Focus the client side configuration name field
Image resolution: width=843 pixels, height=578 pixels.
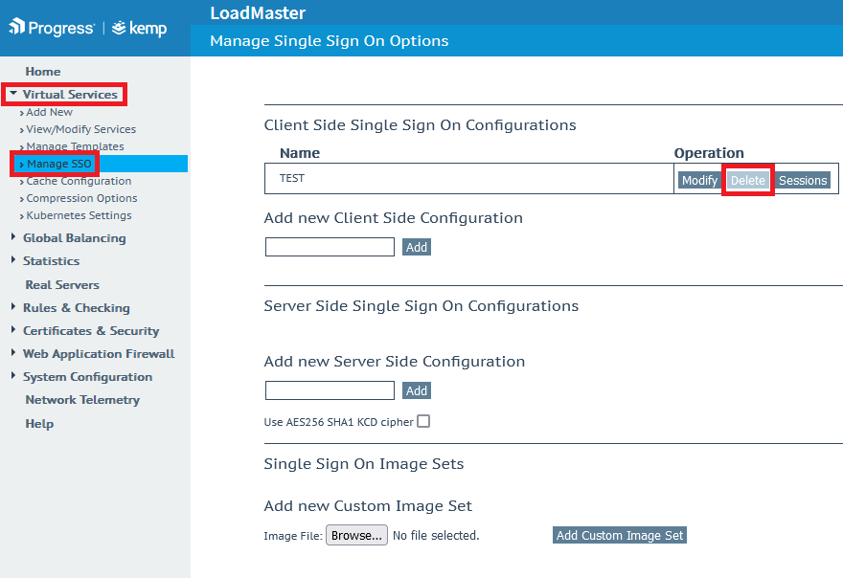(x=330, y=247)
